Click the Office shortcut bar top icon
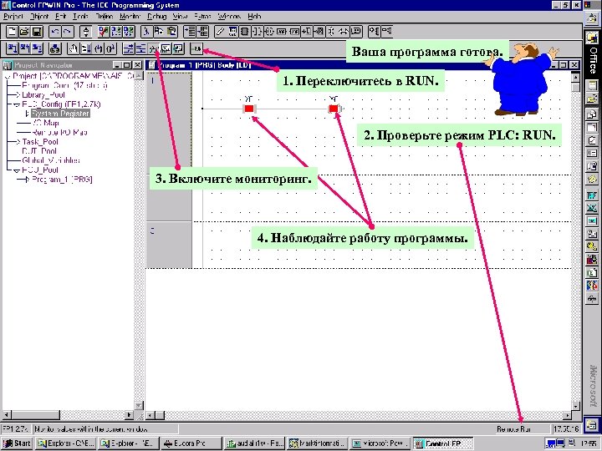The image size is (602, 451). point(592,18)
